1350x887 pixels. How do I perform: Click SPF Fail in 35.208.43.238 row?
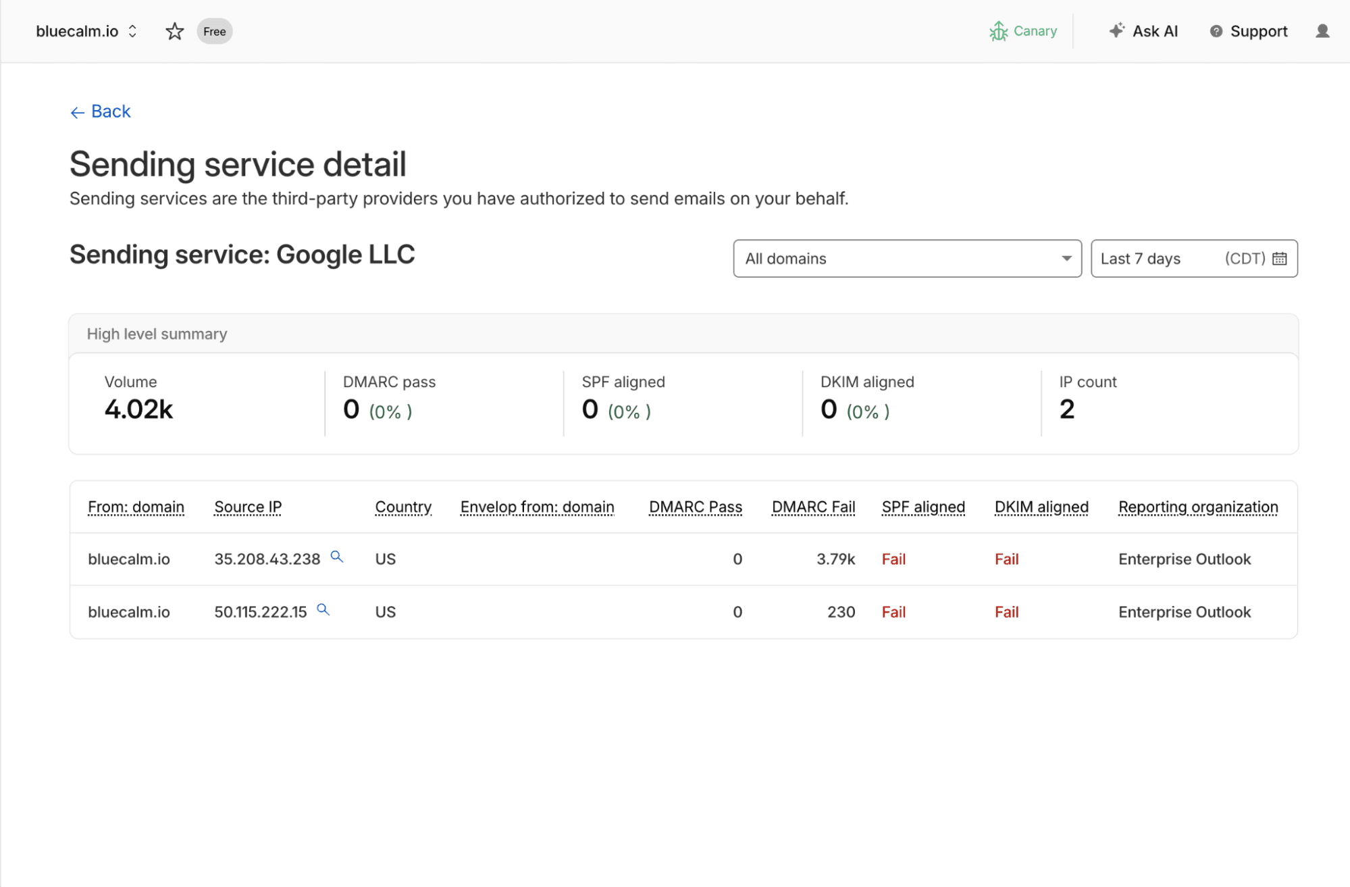[x=893, y=559]
